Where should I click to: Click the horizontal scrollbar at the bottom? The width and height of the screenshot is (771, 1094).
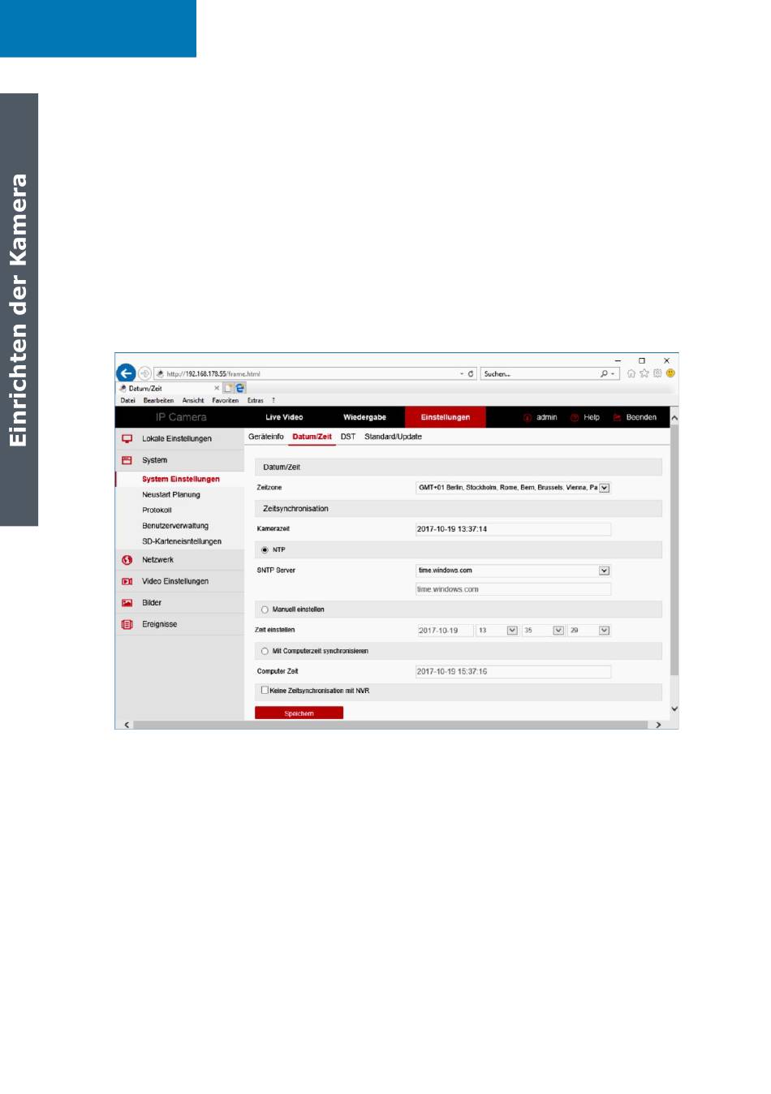pyautogui.click(x=390, y=725)
